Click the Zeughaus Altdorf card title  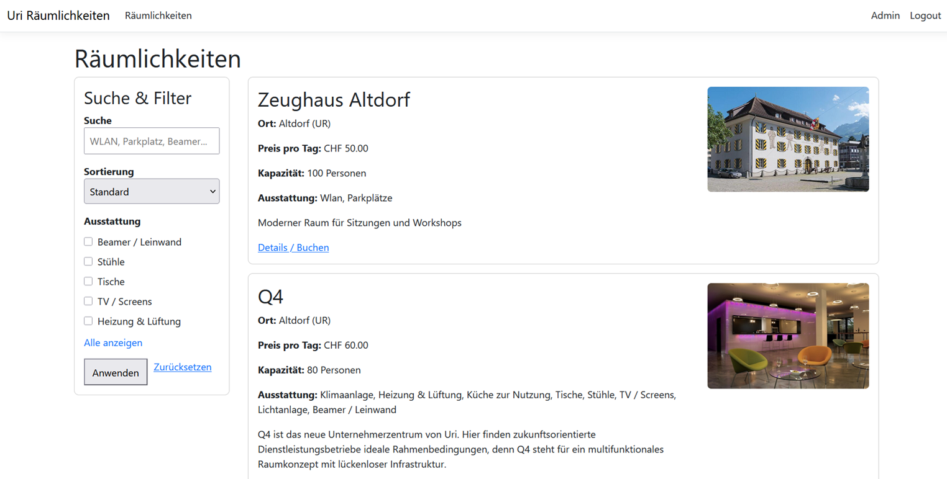tap(334, 100)
